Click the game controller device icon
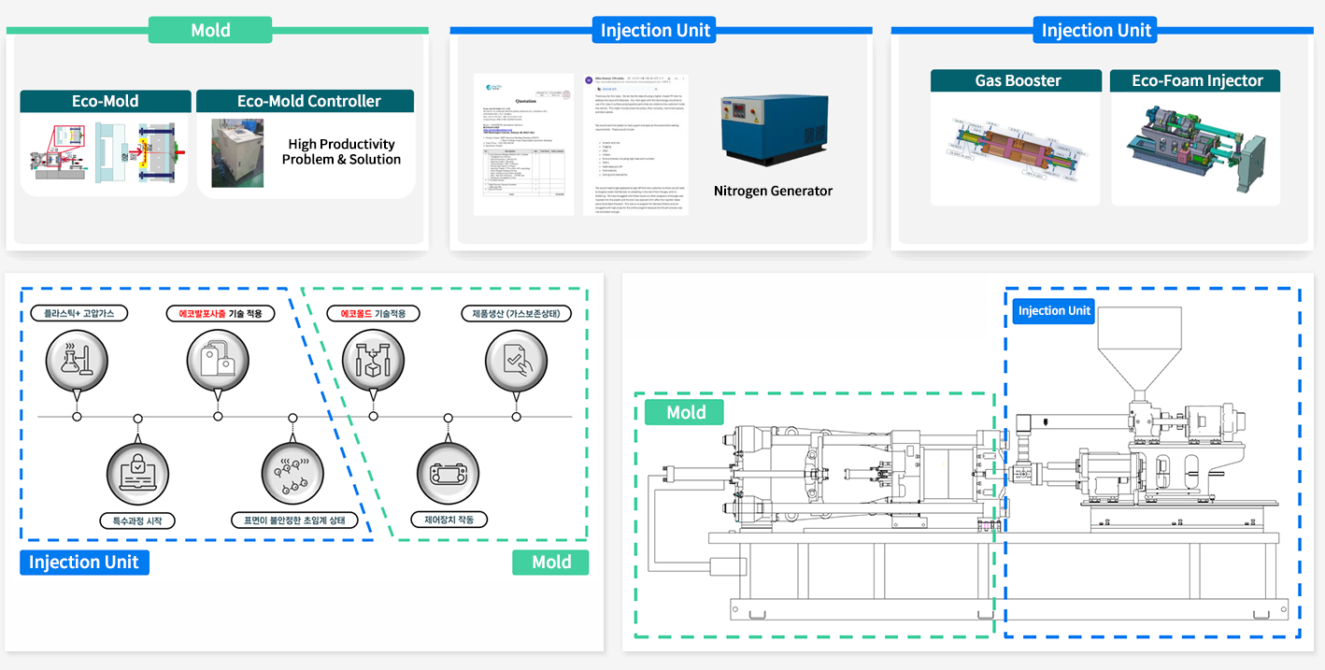Screen dimensions: 1325x670 pyautogui.click(x=448, y=469)
